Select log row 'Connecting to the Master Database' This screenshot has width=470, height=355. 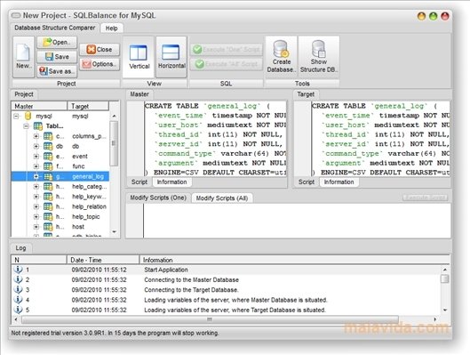point(227,279)
